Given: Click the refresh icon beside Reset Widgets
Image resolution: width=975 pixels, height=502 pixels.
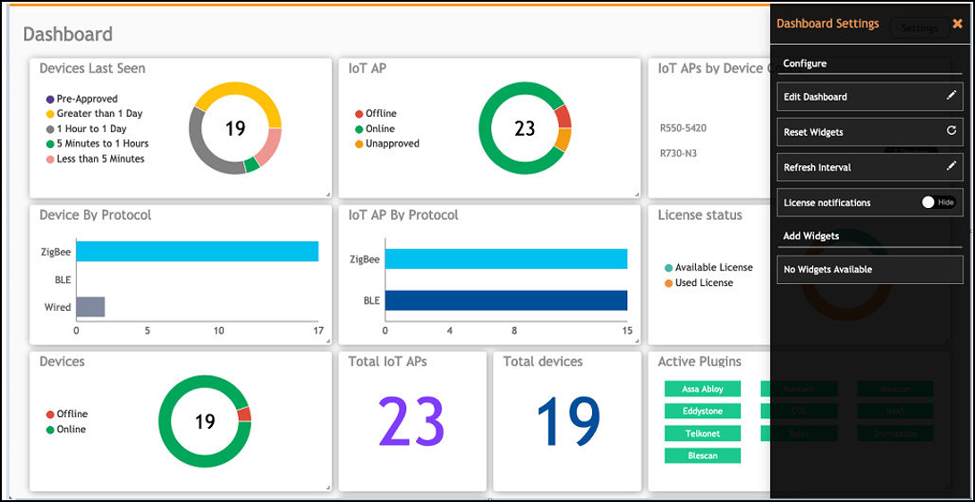Looking at the screenshot, I should click(x=951, y=131).
